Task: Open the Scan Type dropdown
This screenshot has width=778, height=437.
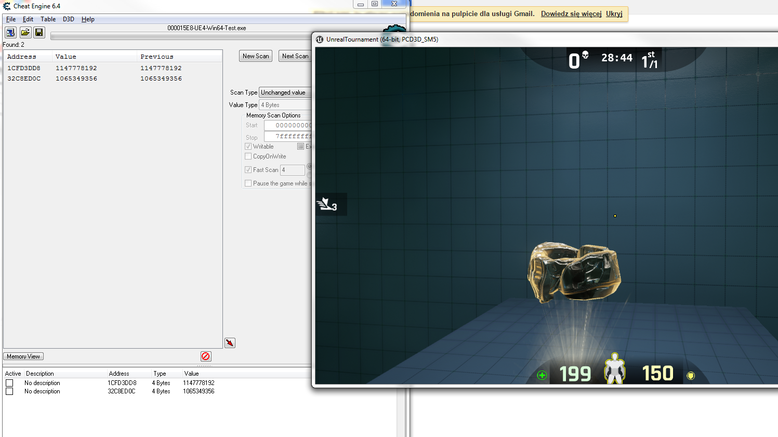Action: tap(285, 92)
